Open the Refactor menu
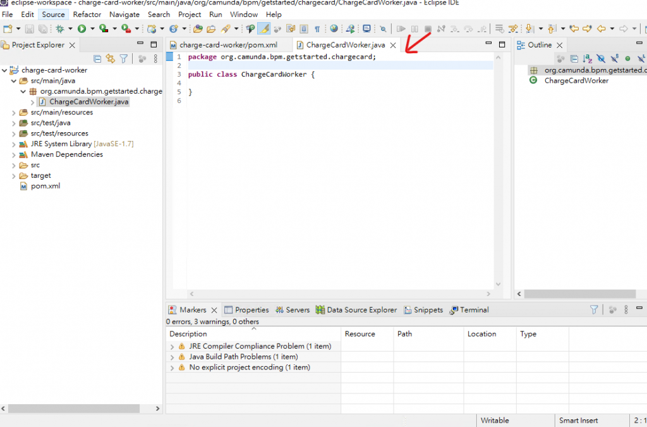647x427 pixels. [87, 15]
